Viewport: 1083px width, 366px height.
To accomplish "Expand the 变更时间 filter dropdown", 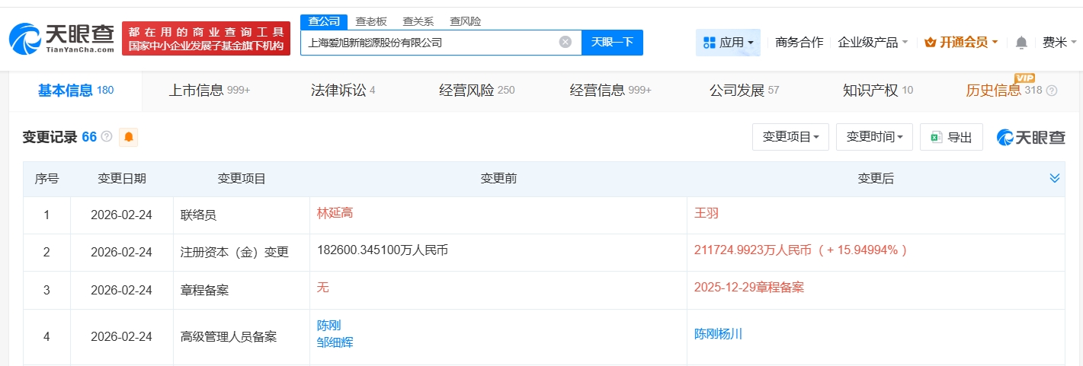I will pos(873,137).
